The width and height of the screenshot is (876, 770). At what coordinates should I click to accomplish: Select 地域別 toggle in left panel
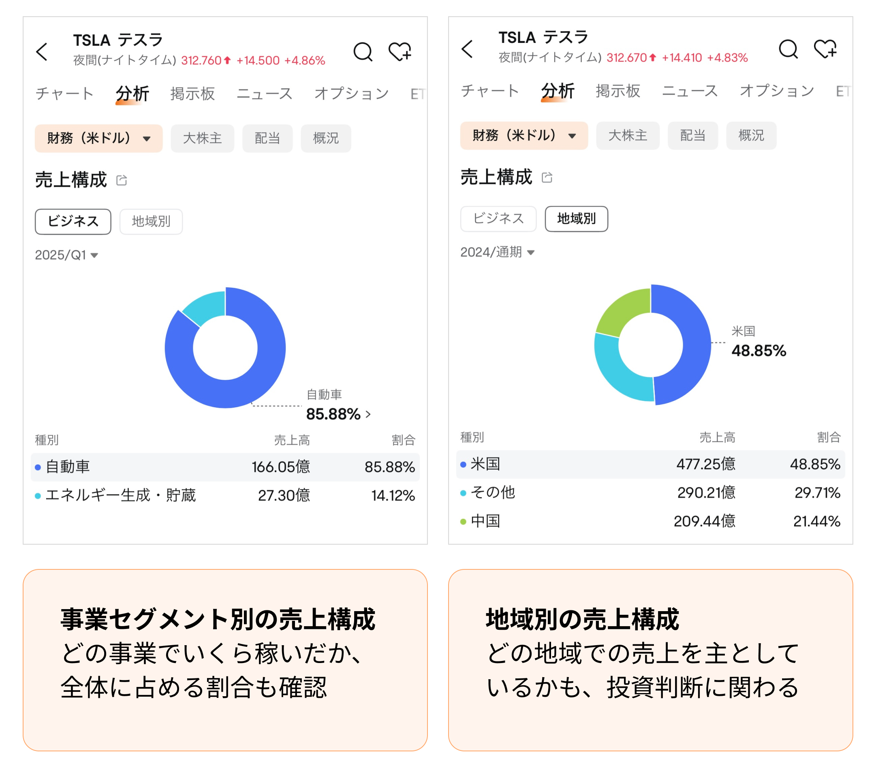pos(151,222)
